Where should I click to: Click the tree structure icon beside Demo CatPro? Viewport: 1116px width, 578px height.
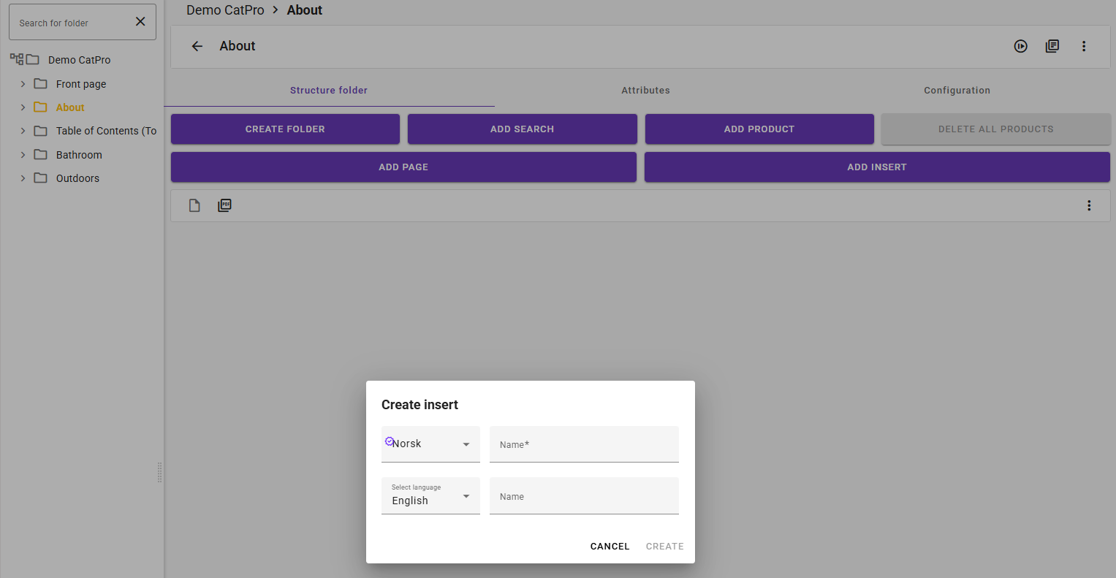point(16,59)
